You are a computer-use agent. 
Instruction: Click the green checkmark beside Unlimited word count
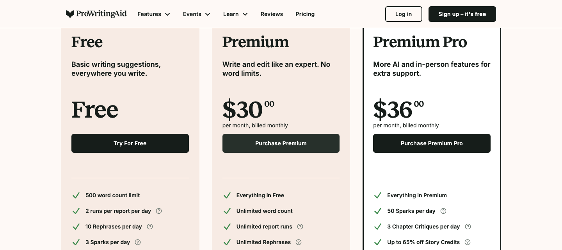click(227, 211)
